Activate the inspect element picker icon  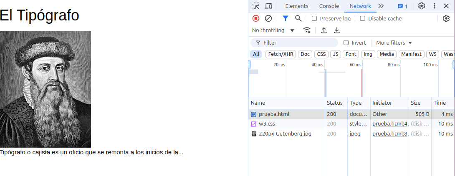255,6
